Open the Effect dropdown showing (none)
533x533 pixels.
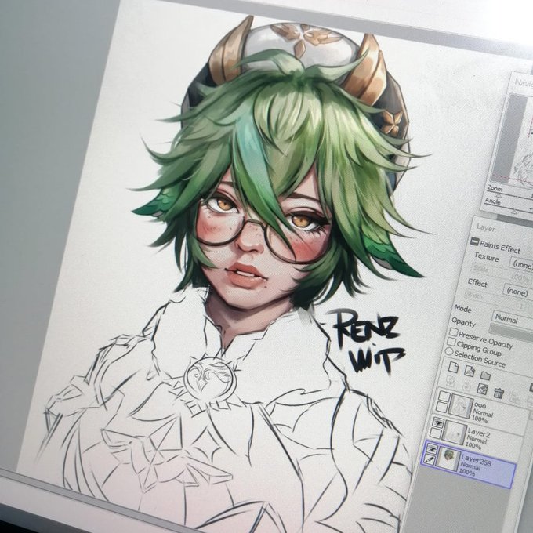(x=518, y=291)
